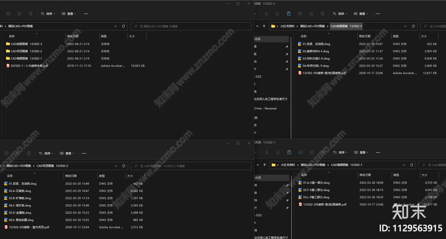Sort by 名称 column in 13J502-2 window
Viewport: 446px width, 239px height.
pyautogui.click(x=10, y=176)
